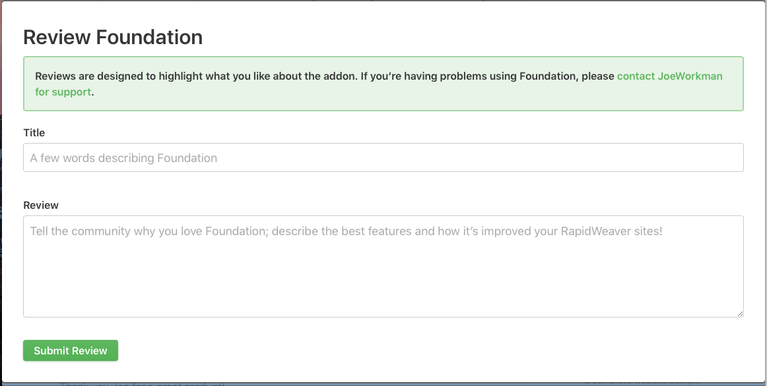The width and height of the screenshot is (767, 386).
Task: Click the dimmed page edge left of dialog
Action: 2,198
